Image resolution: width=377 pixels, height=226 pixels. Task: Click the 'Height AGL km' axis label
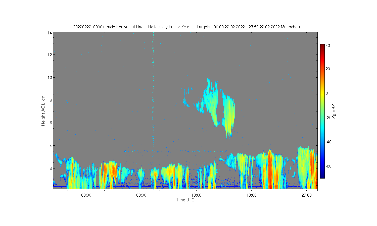(x=43, y=111)
